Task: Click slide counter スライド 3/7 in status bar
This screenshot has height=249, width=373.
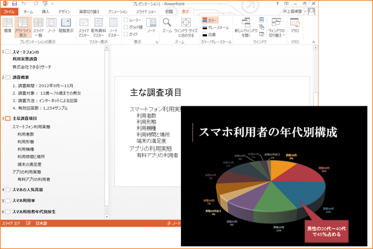Action: tap(11, 223)
